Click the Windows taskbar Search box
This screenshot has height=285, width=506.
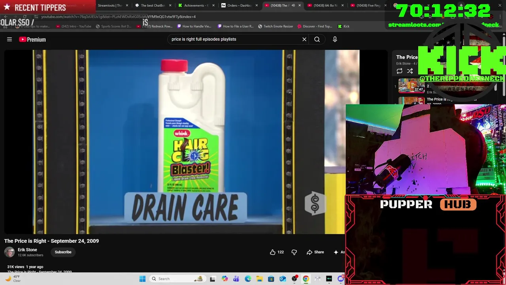[x=178, y=279]
